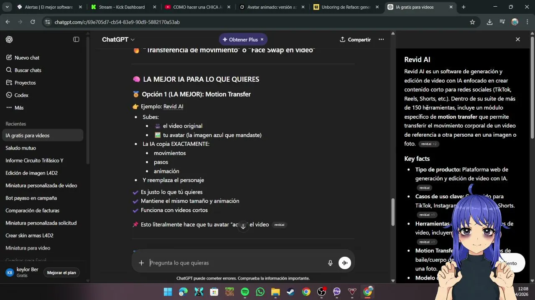Click the Compartir share button
The width and height of the screenshot is (535, 300).
355,40
